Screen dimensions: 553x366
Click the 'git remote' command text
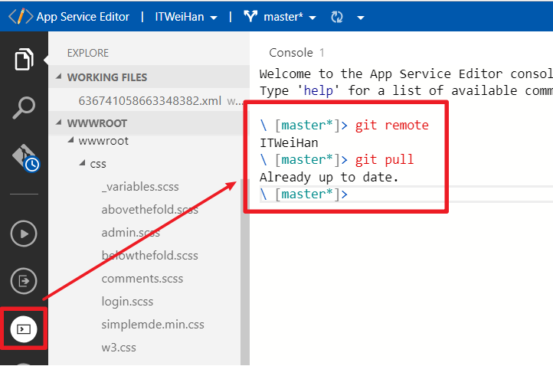(x=392, y=125)
